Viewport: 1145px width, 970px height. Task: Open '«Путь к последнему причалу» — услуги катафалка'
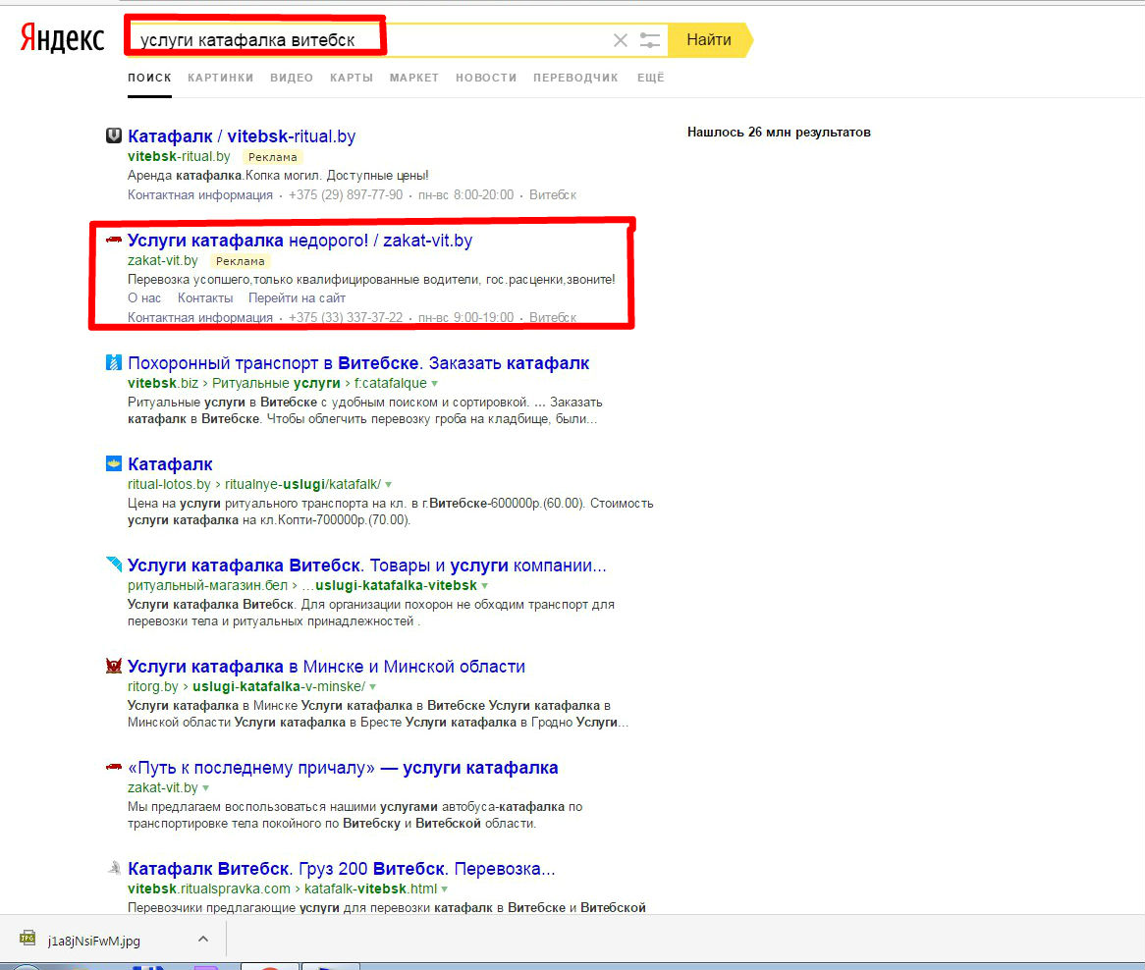point(344,768)
